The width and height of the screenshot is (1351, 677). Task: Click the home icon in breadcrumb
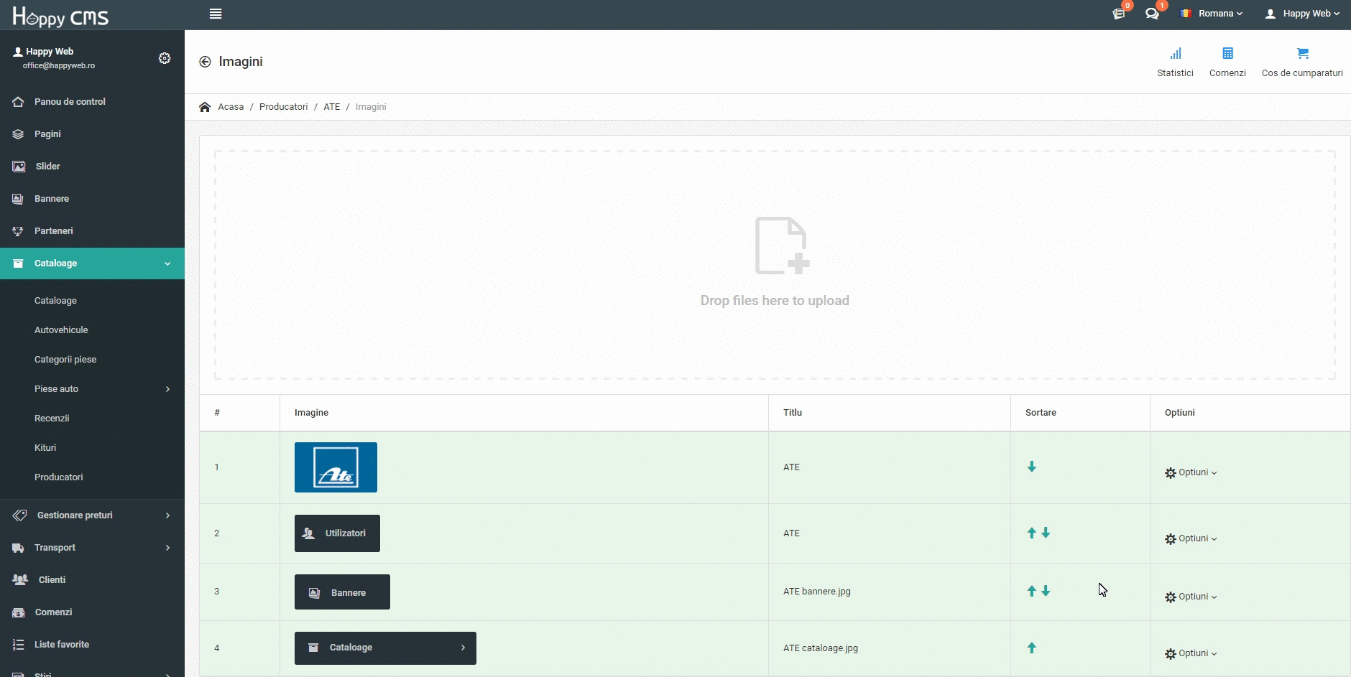coord(205,107)
